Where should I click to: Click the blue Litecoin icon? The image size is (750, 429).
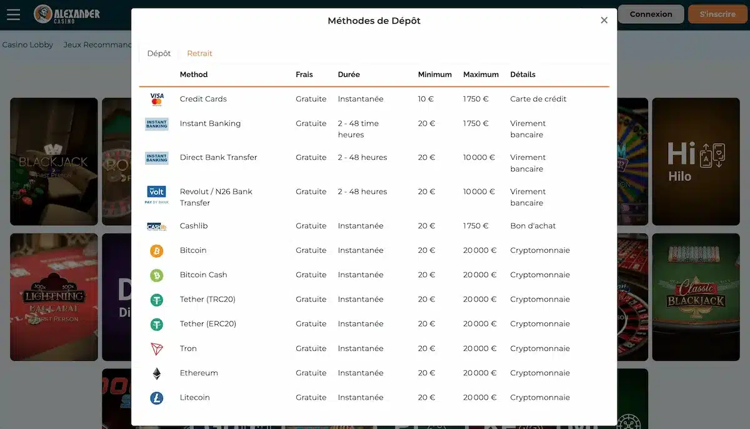pyautogui.click(x=156, y=398)
